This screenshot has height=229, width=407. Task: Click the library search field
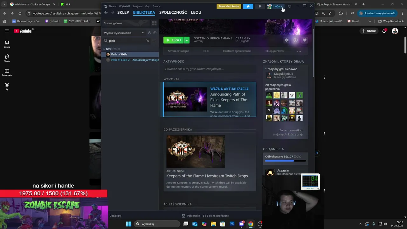pyautogui.click(x=127, y=41)
